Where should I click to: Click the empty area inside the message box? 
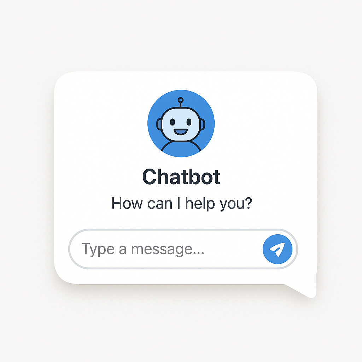[233, 249]
